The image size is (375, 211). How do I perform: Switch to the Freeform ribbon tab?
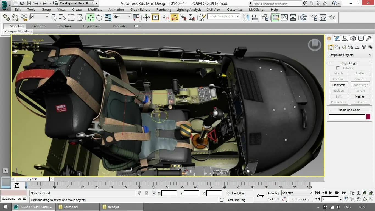(x=39, y=26)
